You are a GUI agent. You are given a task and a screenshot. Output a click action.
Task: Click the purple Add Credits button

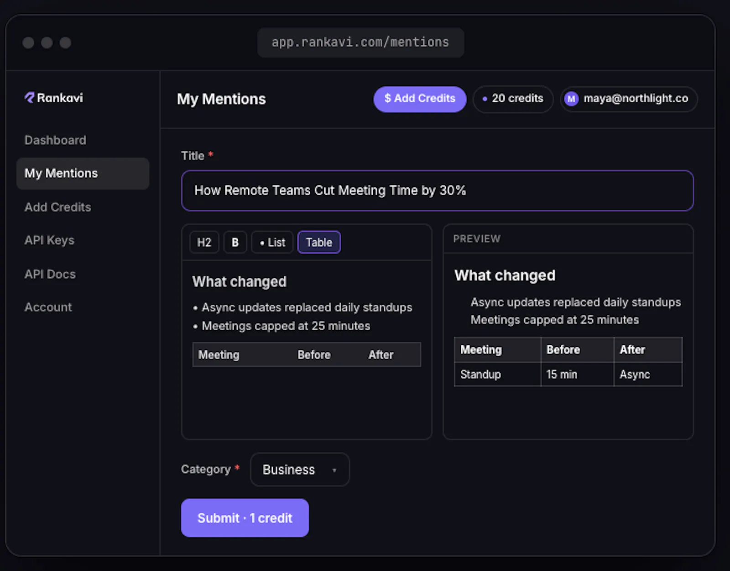420,99
